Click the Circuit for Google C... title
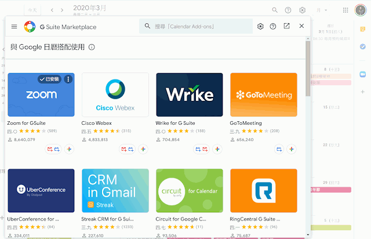 click(x=181, y=219)
